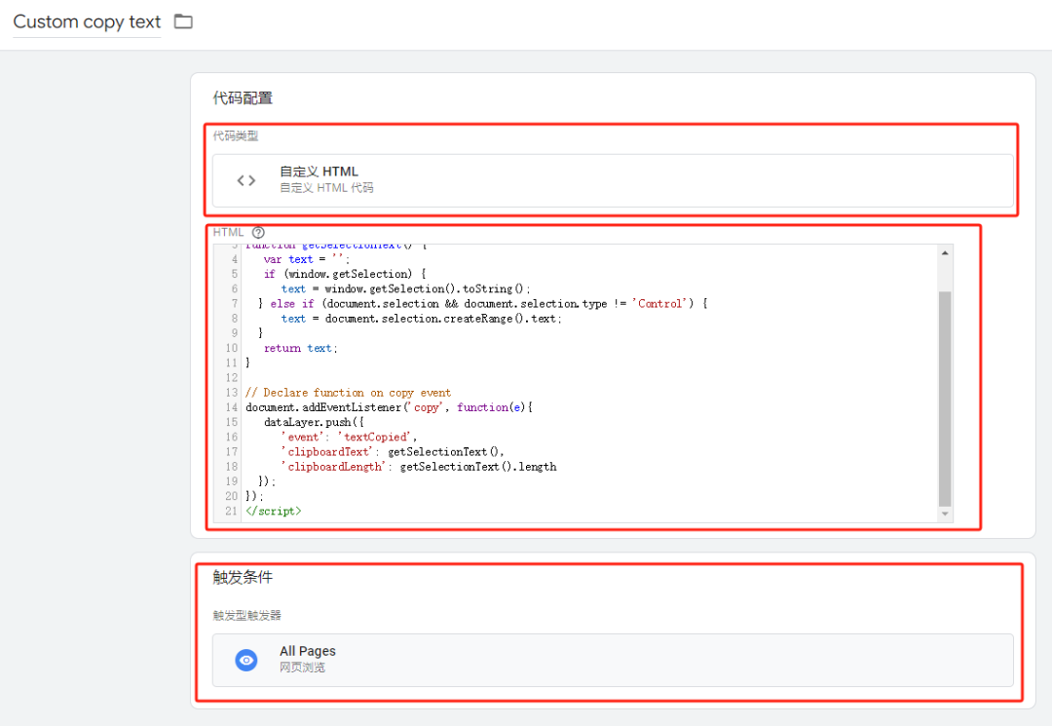Click the folder icon beside the tag name

[x=183, y=21]
